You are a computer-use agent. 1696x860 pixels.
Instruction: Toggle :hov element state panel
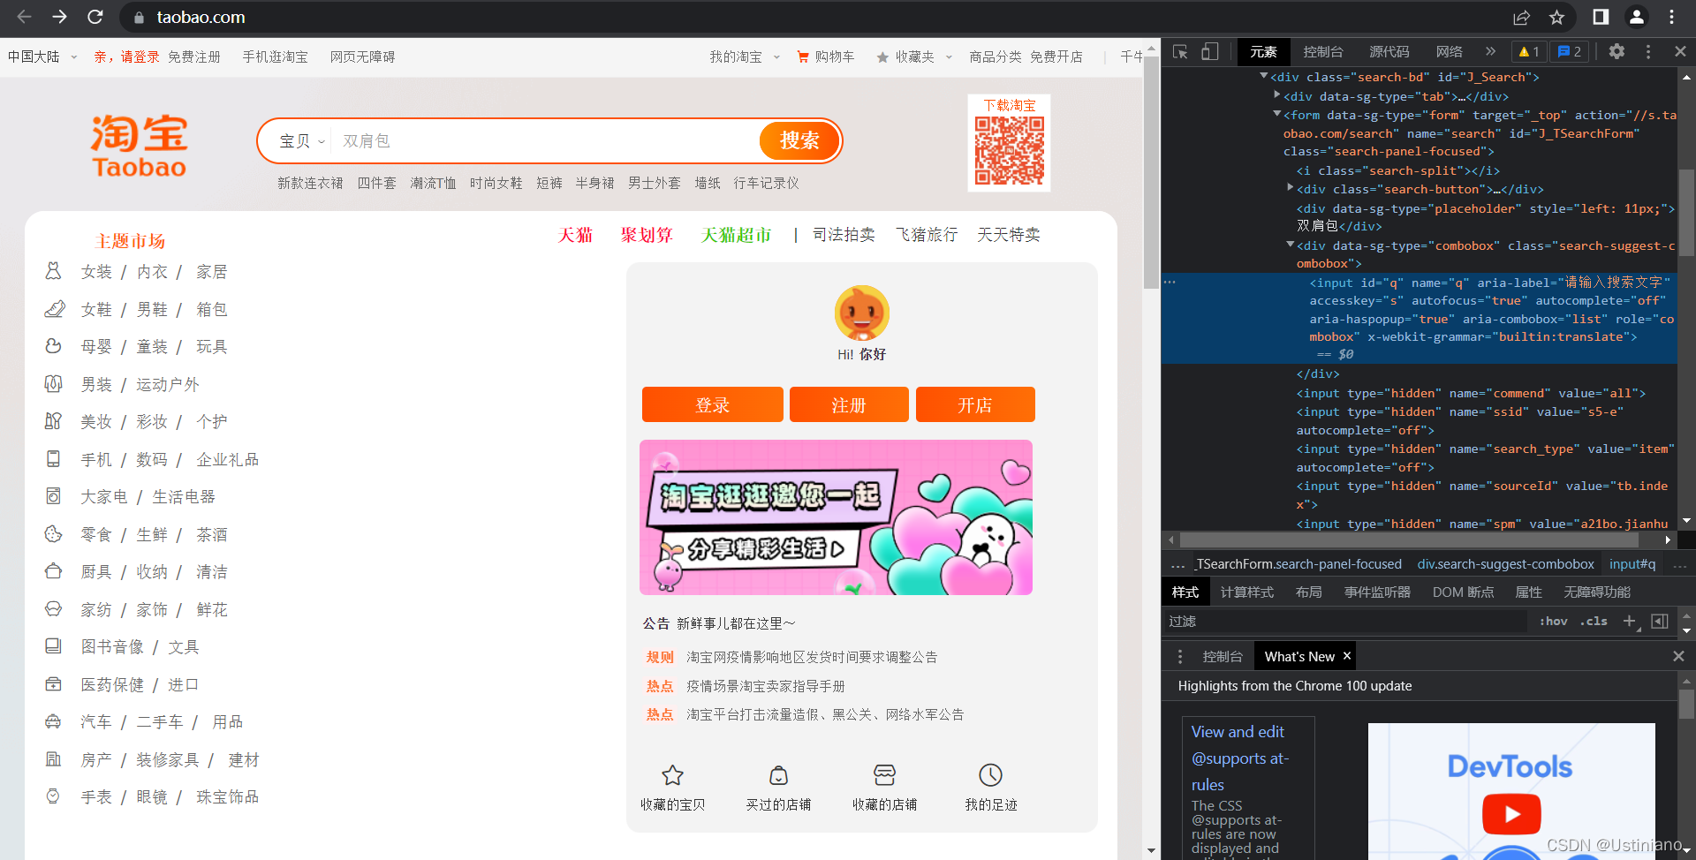tap(1553, 621)
